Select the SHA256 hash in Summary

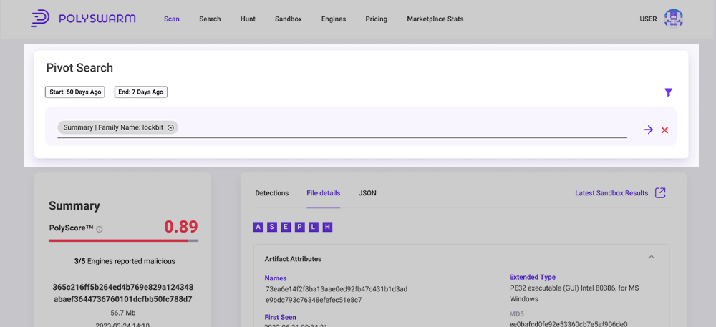[x=123, y=293]
